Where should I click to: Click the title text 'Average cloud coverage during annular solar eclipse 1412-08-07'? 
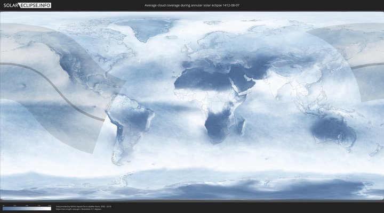click(x=192, y=5)
